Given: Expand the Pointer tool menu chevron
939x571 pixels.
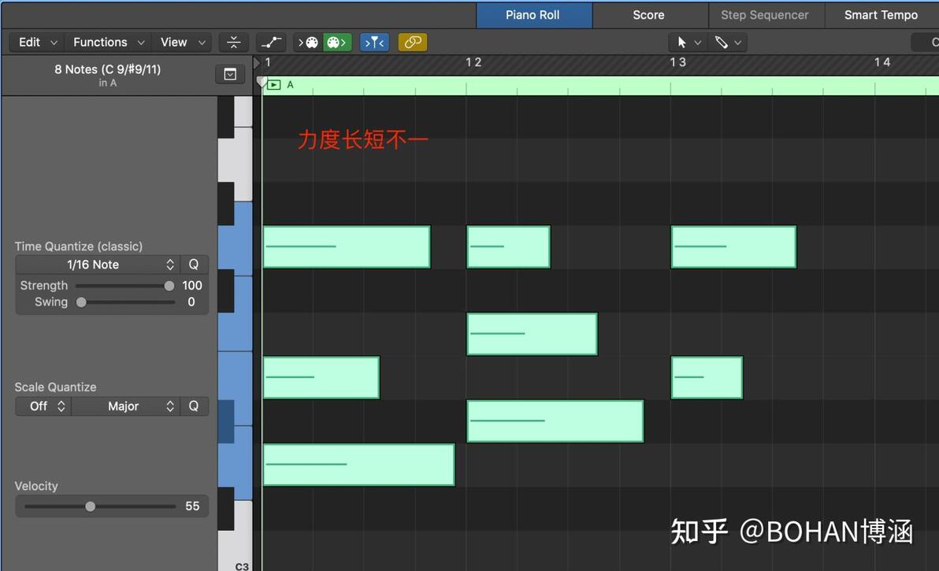Looking at the screenshot, I should 698,43.
